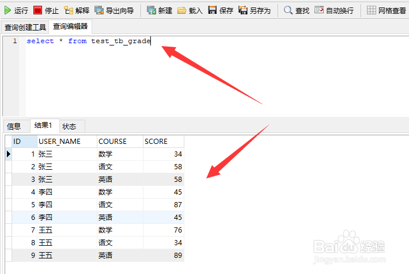Click the COURSE column header

(x=120, y=141)
